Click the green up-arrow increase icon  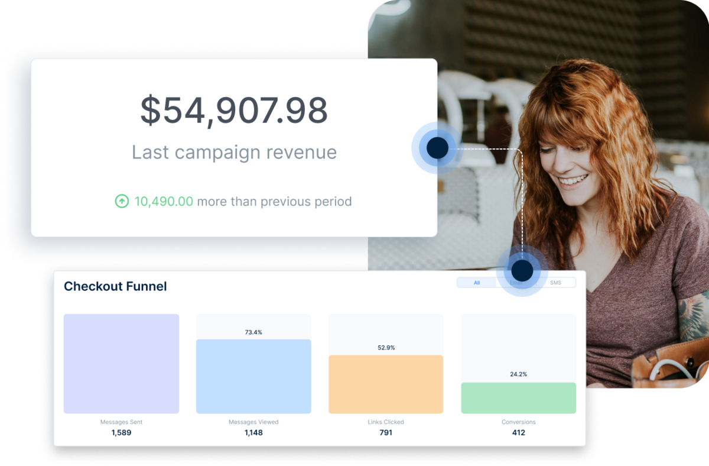pyautogui.click(x=121, y=202)
